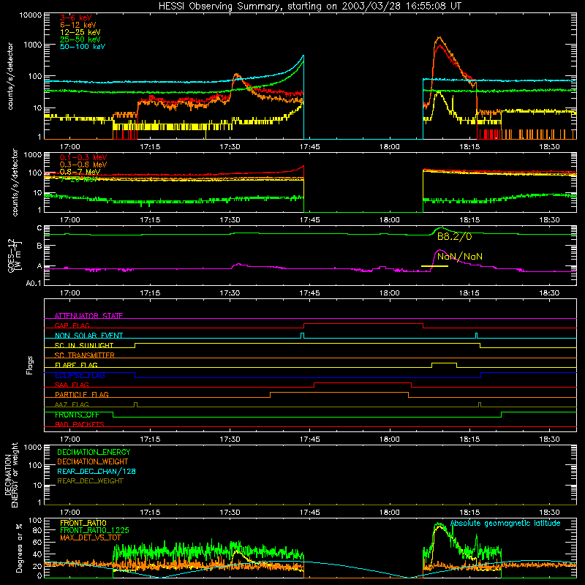Select the SC_IN_SUNLIGHT flag label
The height and width of the screenshot is (585, 585).
pyautogui.click(x=84, y=345)
